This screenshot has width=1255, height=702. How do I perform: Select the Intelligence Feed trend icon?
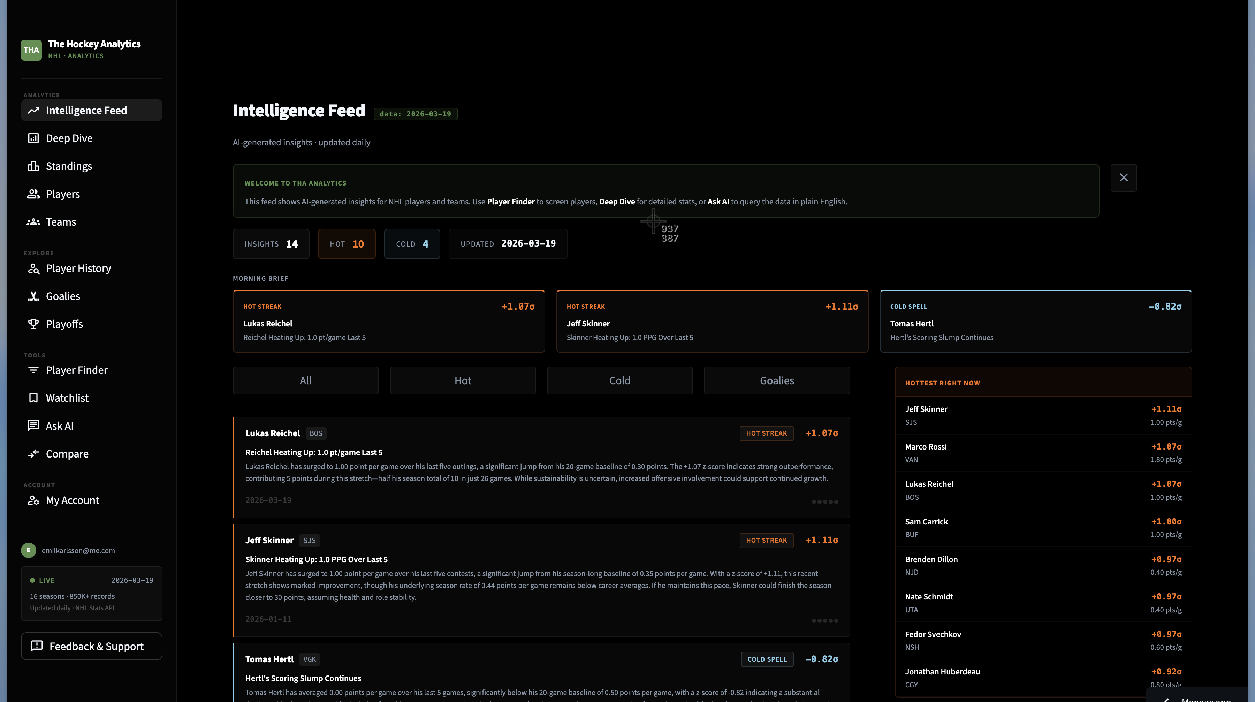(x=33, y=110)
